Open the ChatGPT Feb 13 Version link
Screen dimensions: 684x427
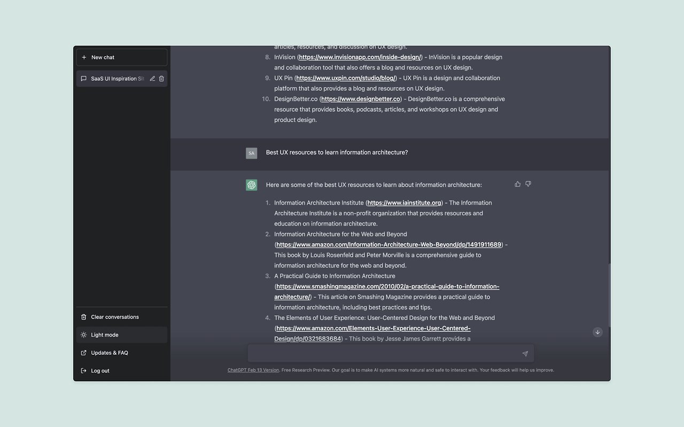tap(253, 370)
